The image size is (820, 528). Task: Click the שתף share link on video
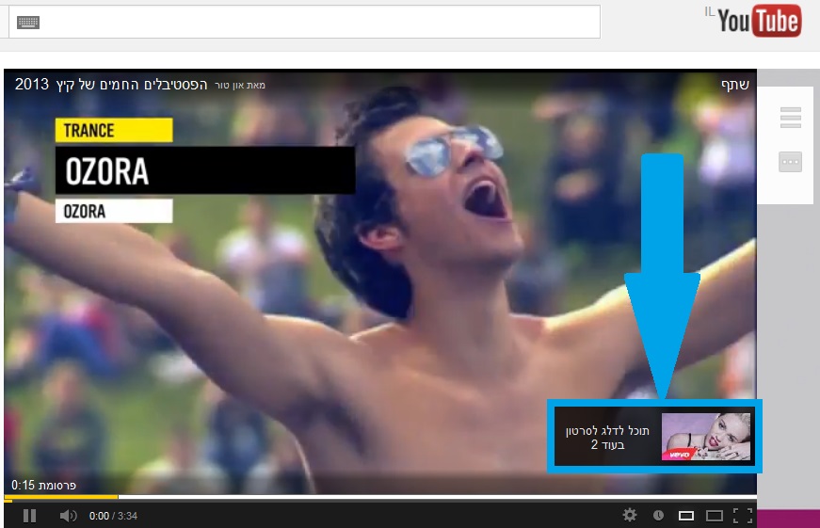(734, 85)
